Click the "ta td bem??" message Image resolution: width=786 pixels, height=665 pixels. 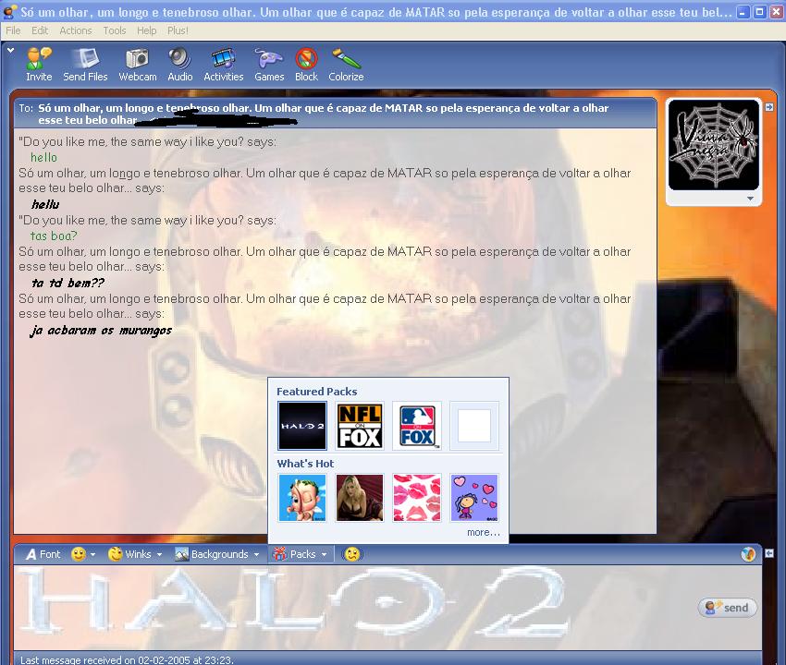[x=68, y=283]
